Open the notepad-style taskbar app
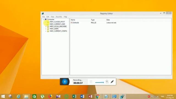 point(106,97)
